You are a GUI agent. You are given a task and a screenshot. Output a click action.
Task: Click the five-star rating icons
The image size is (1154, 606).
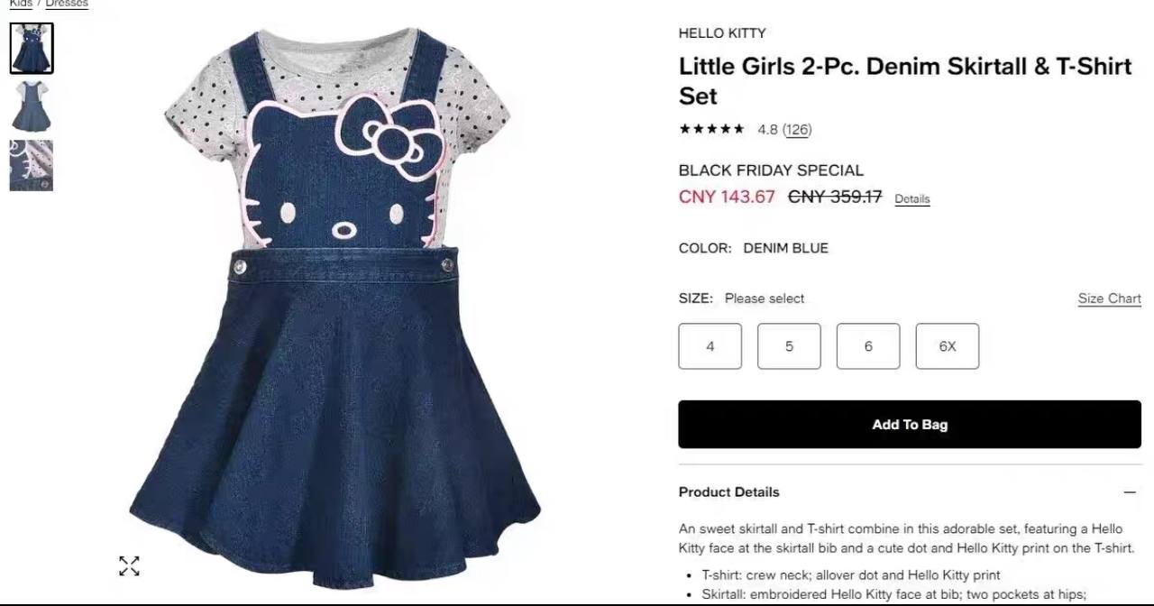click(x=712, y=129)
